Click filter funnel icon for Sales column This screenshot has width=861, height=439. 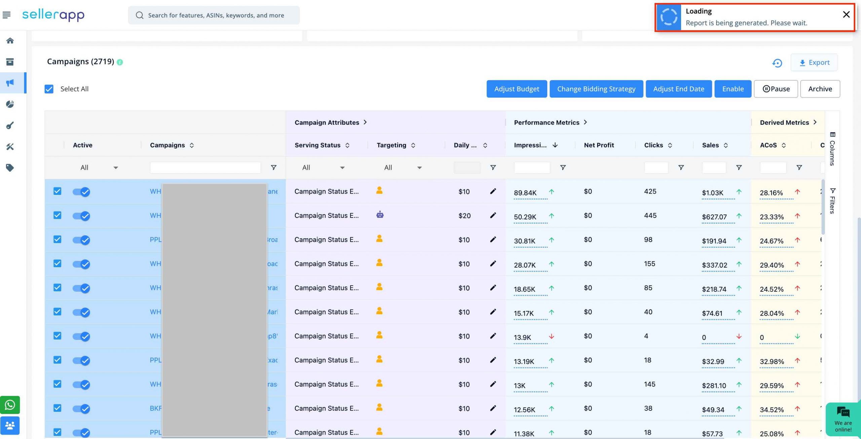739,167
